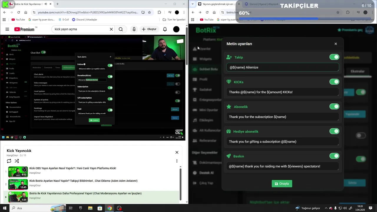Reload the botrix.live page
Screen dimensions: 377x212
point(207,12)
